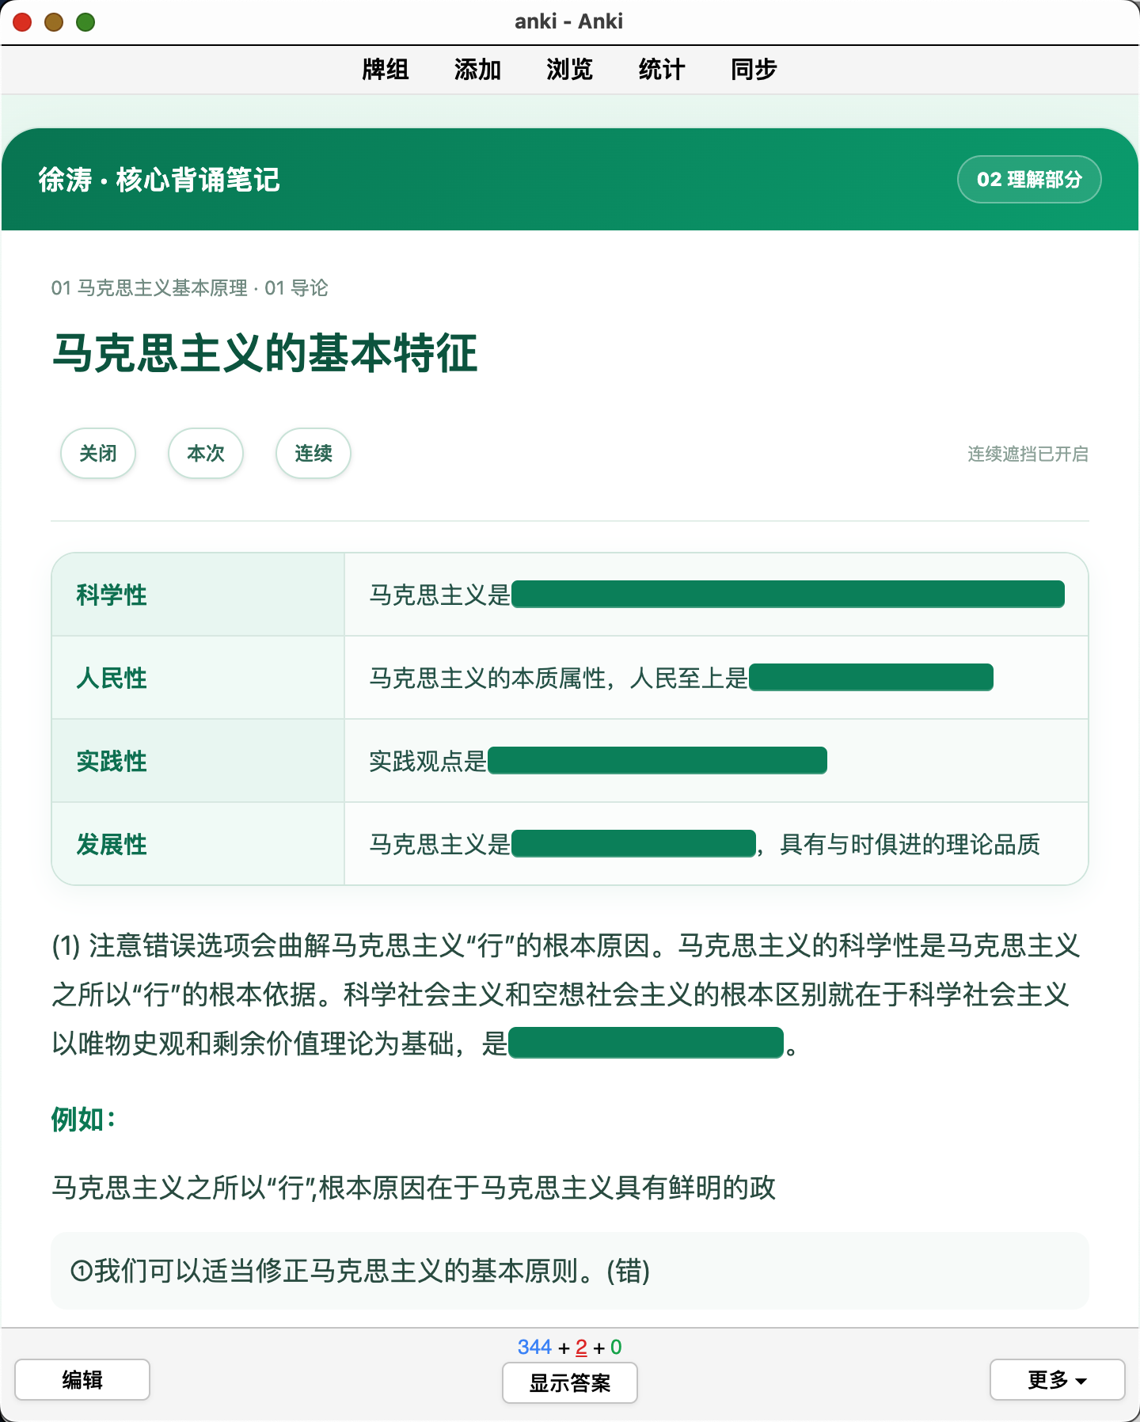Open the 统计 statistics view

pos(661,70)
